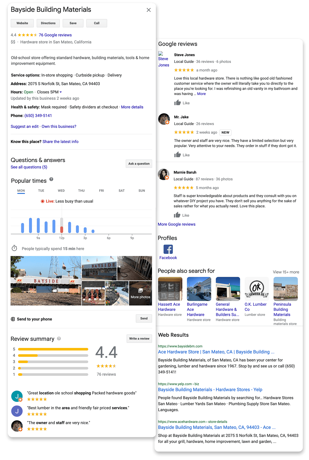This screenshot has width=309, height=460.
Task: Click the 4.4 star rating at top
Action: click(27, 35)
